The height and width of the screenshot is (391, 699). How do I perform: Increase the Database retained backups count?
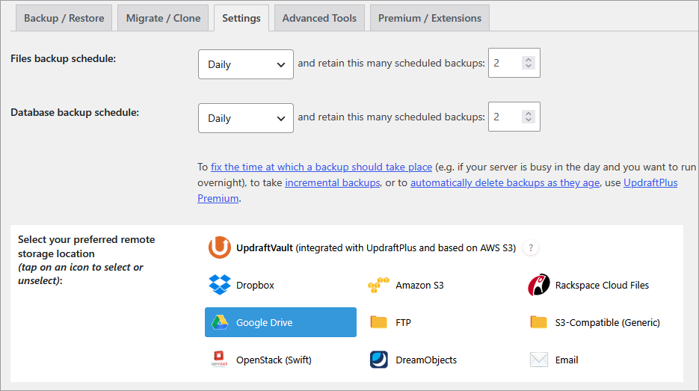click(529, 113)
